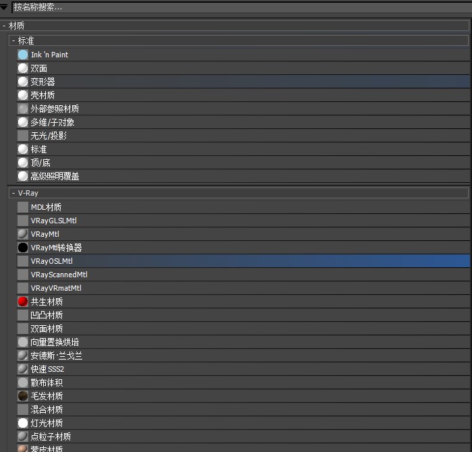Click the 壳材质 sphere icon
This screenshot has width=472, height=452.
[22, 95]
